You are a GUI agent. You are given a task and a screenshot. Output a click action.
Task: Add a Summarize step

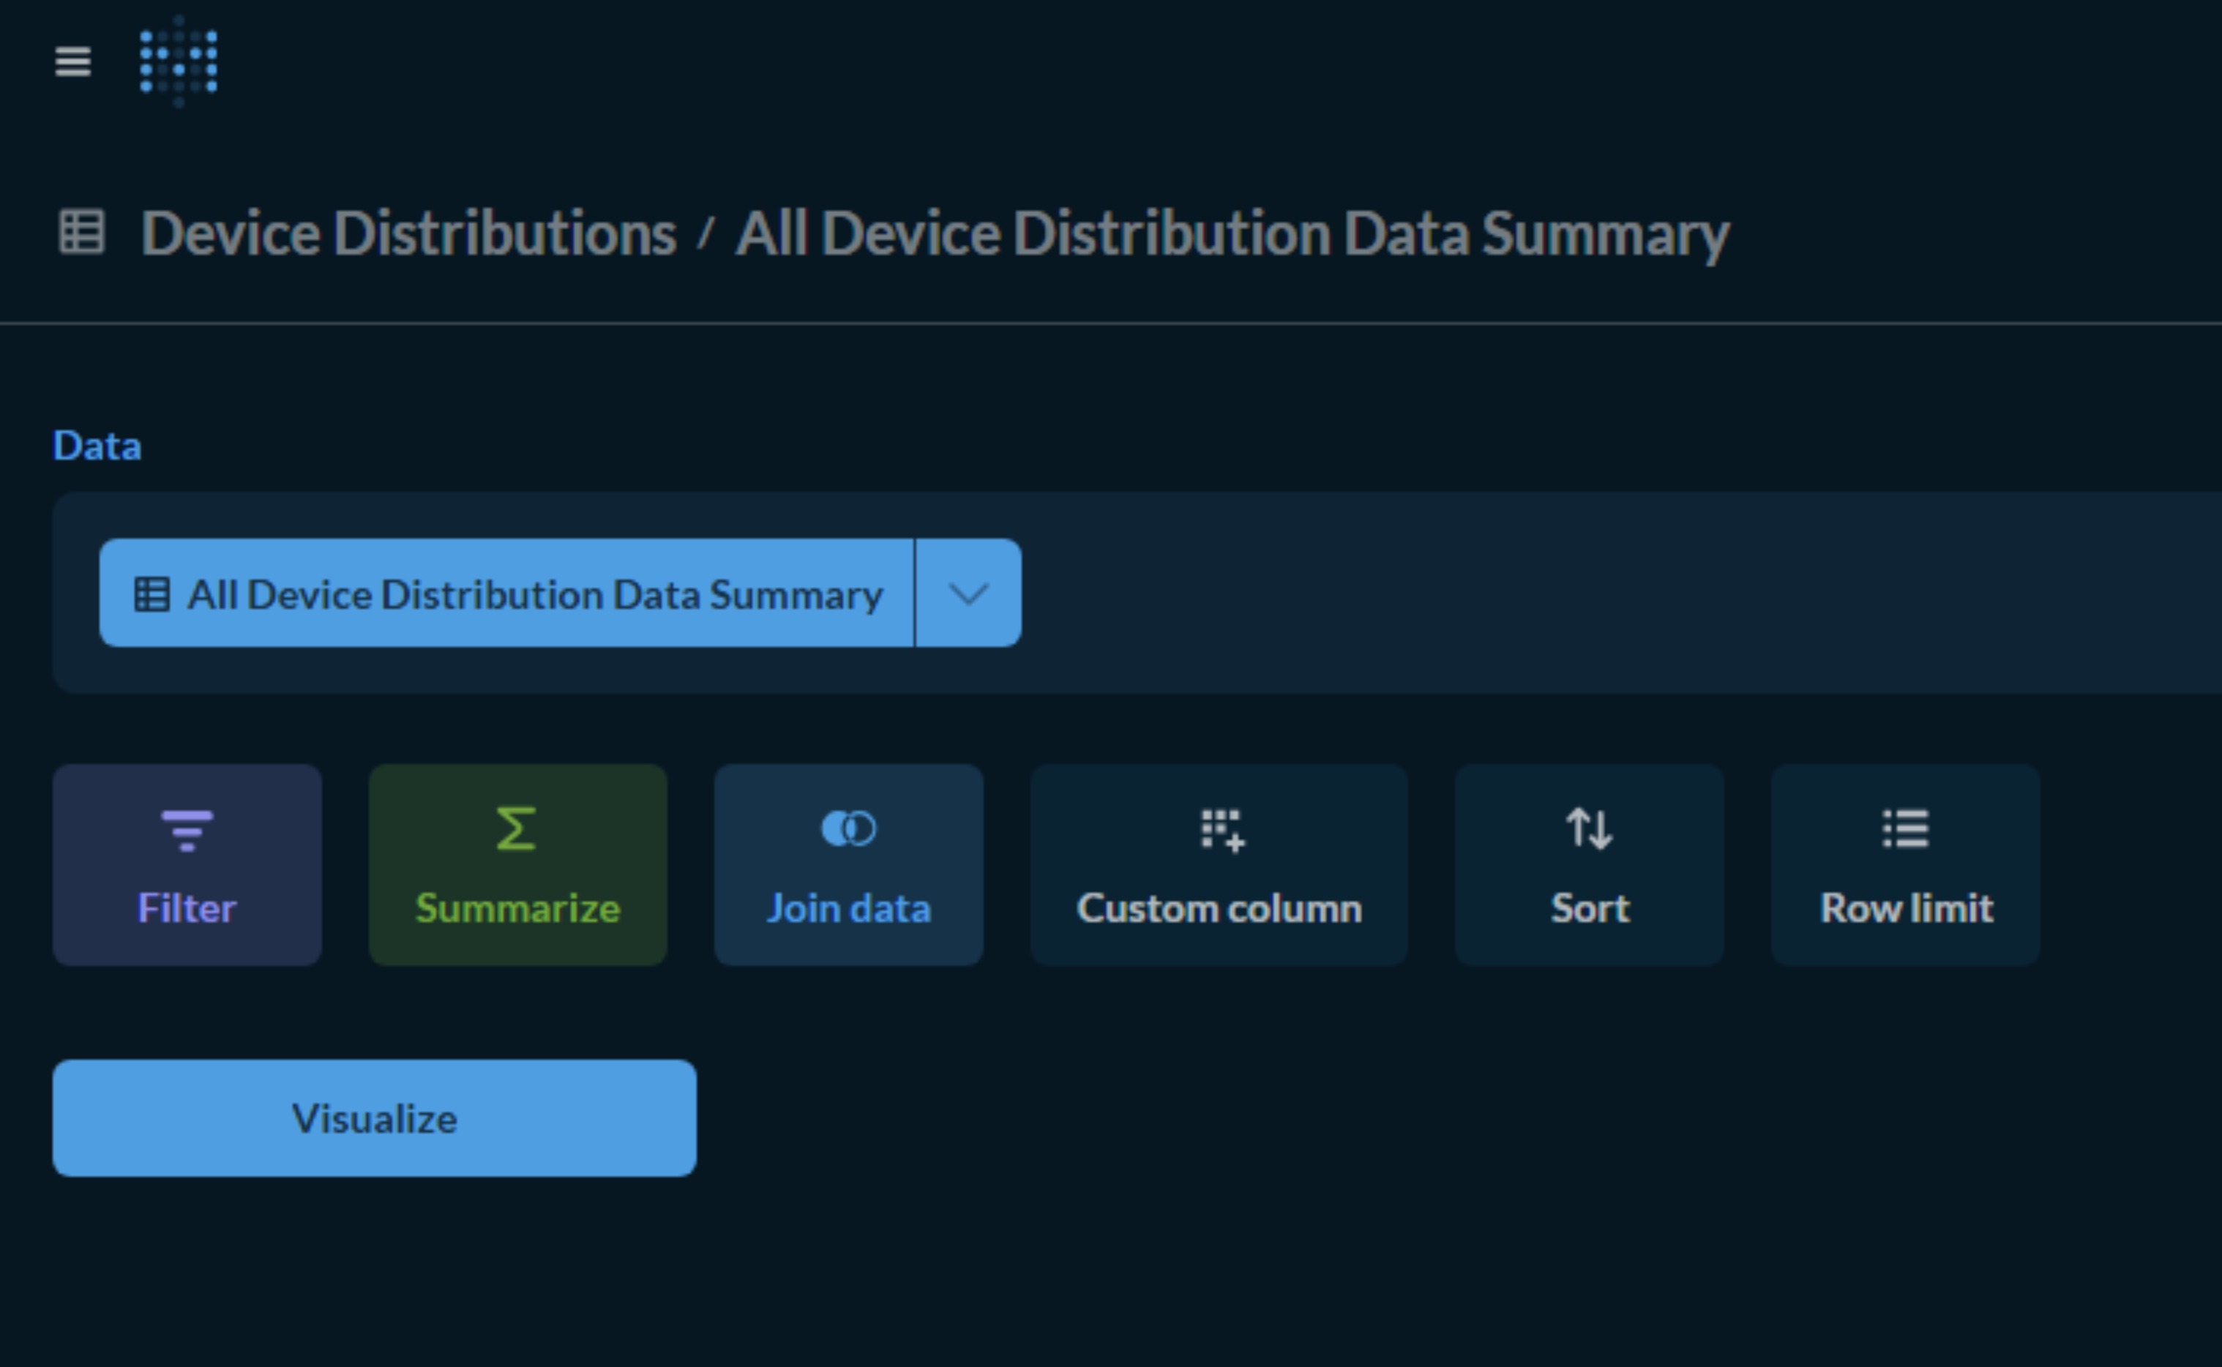click(516, 864)
